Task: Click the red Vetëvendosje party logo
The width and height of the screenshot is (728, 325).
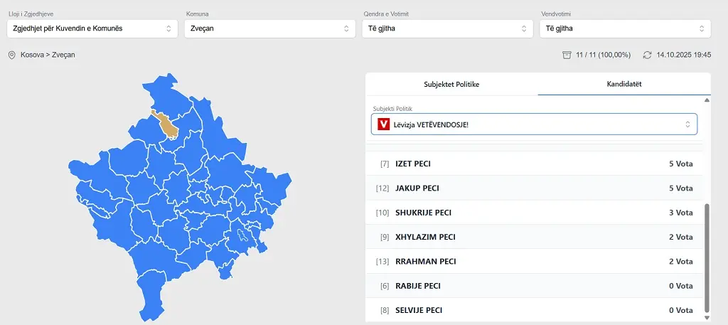Action: pos(384,124)
